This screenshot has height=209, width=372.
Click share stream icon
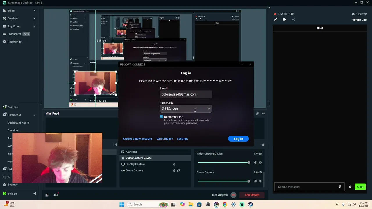294,20
